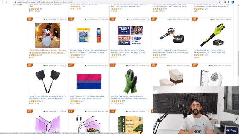Click the site lock icon in address bar
The image size is (239, 134).
16,2
